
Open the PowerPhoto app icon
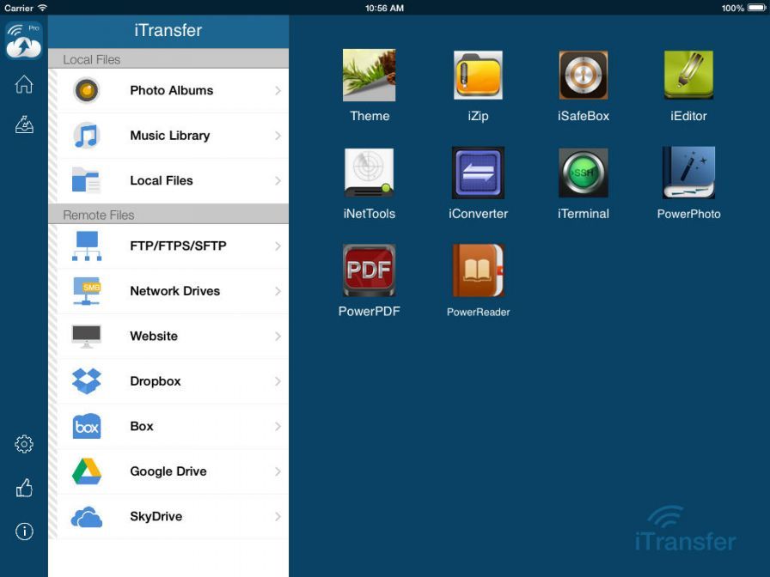pos(688,173)
